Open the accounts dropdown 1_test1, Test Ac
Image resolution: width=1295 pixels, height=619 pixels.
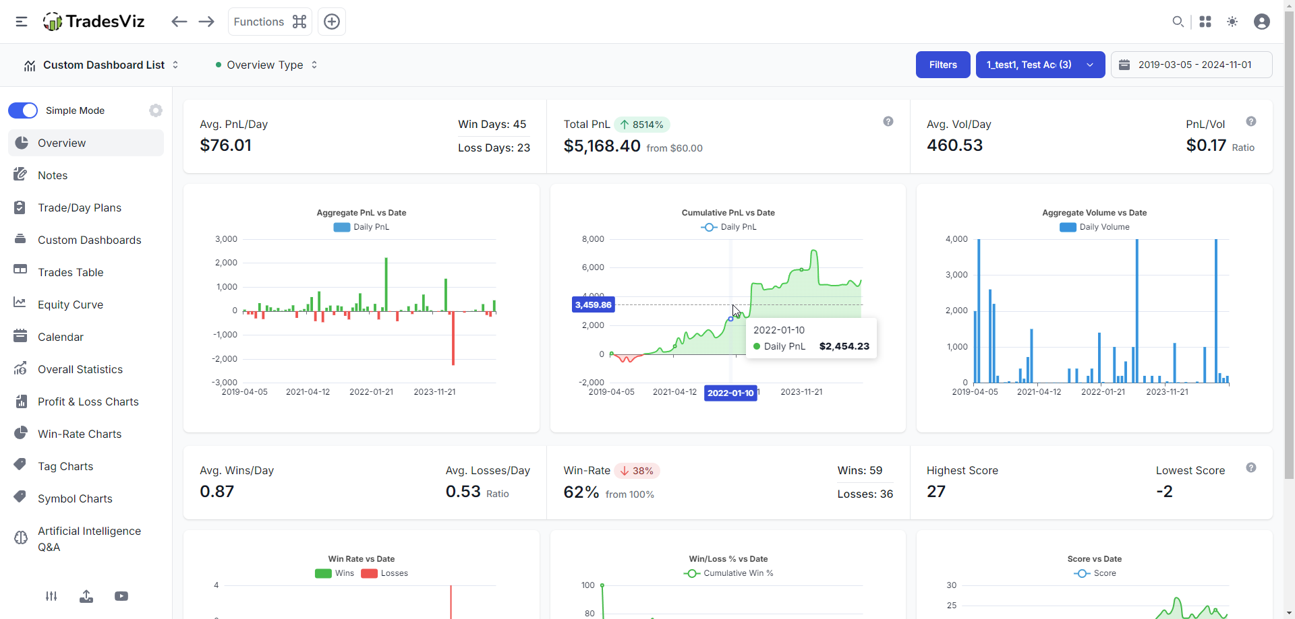[x=1040, y=65]
